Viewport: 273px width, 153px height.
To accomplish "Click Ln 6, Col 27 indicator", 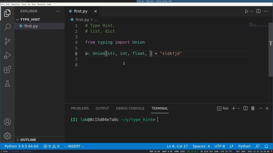I will [x=177, y=146].
